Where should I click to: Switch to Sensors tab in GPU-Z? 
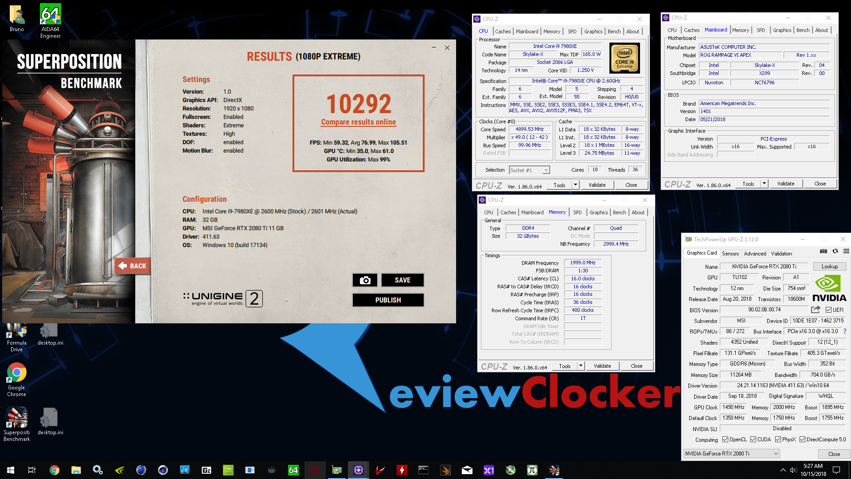[730, 254]
